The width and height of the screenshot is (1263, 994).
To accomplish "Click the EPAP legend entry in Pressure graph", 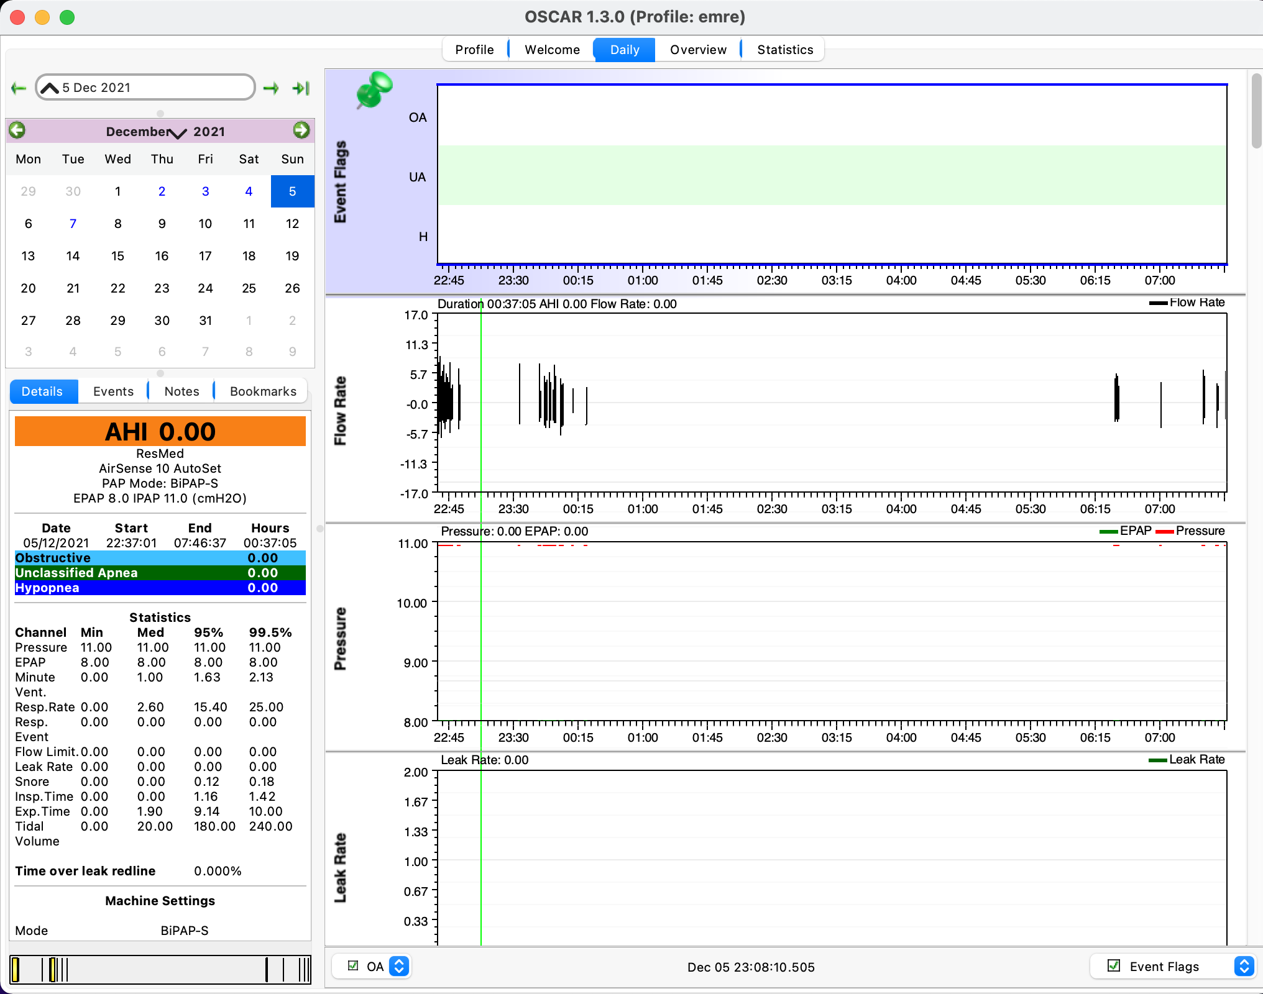I will (1126, 531).
